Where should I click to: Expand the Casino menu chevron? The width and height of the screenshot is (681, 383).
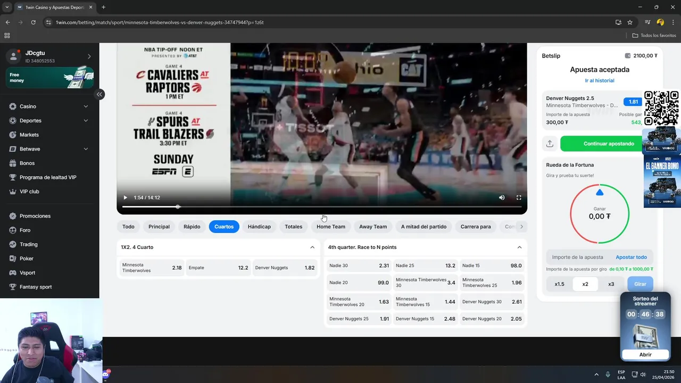86,106
